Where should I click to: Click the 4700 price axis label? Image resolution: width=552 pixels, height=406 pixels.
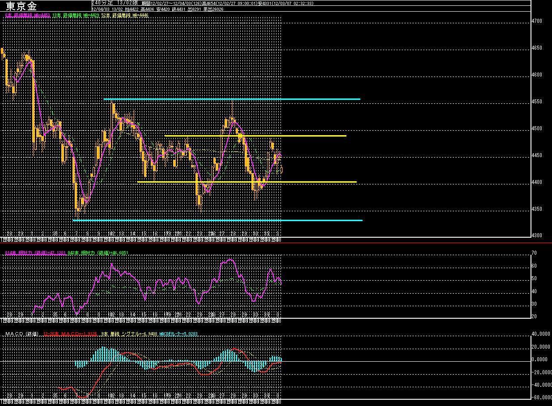click(536, 21)
